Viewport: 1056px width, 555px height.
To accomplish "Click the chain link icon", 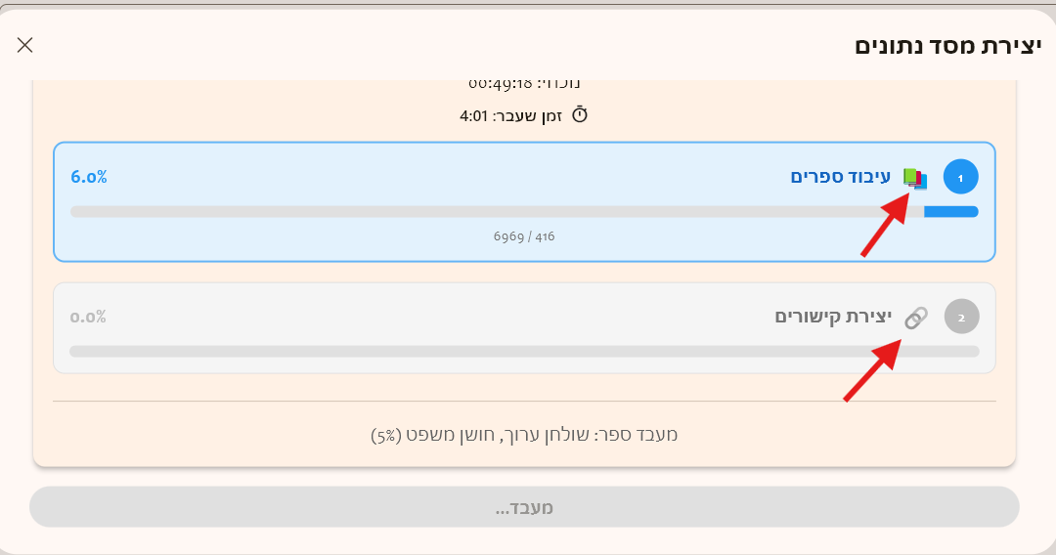I will (x=915, y=318).
